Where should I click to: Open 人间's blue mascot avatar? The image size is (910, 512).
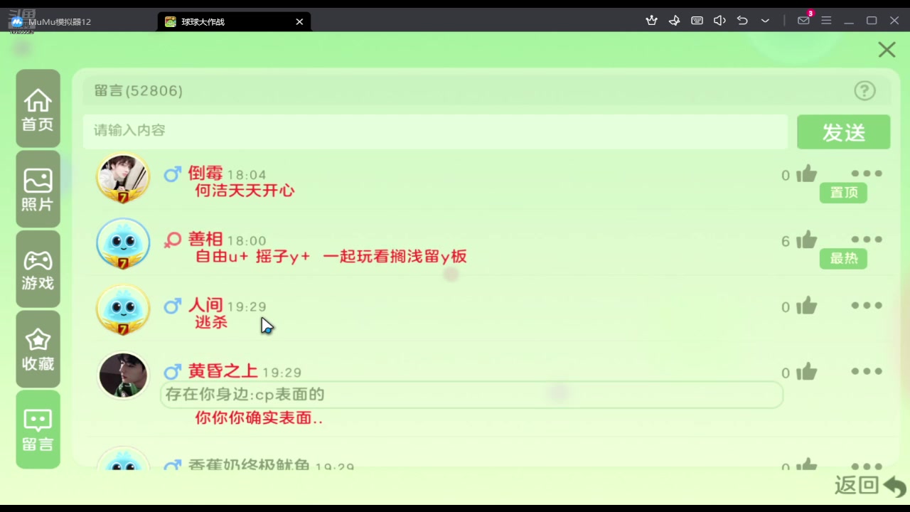(x=123, y=310)
